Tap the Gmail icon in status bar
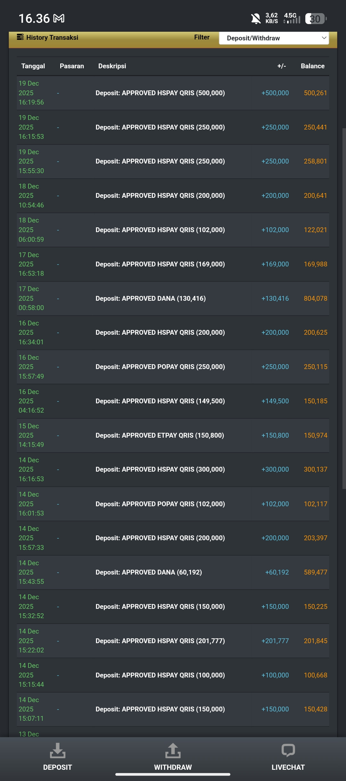346x781 pixels. pos(59,19)
